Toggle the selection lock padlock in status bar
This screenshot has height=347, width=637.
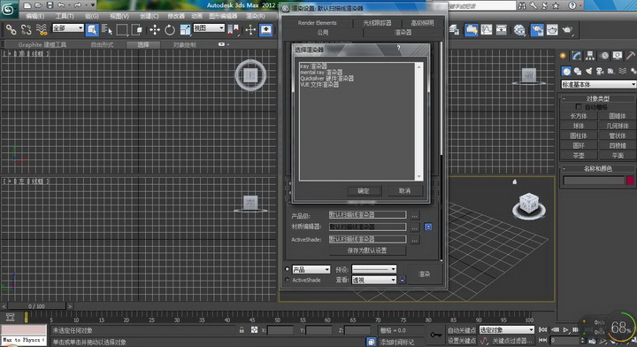[x=242, y=330]
